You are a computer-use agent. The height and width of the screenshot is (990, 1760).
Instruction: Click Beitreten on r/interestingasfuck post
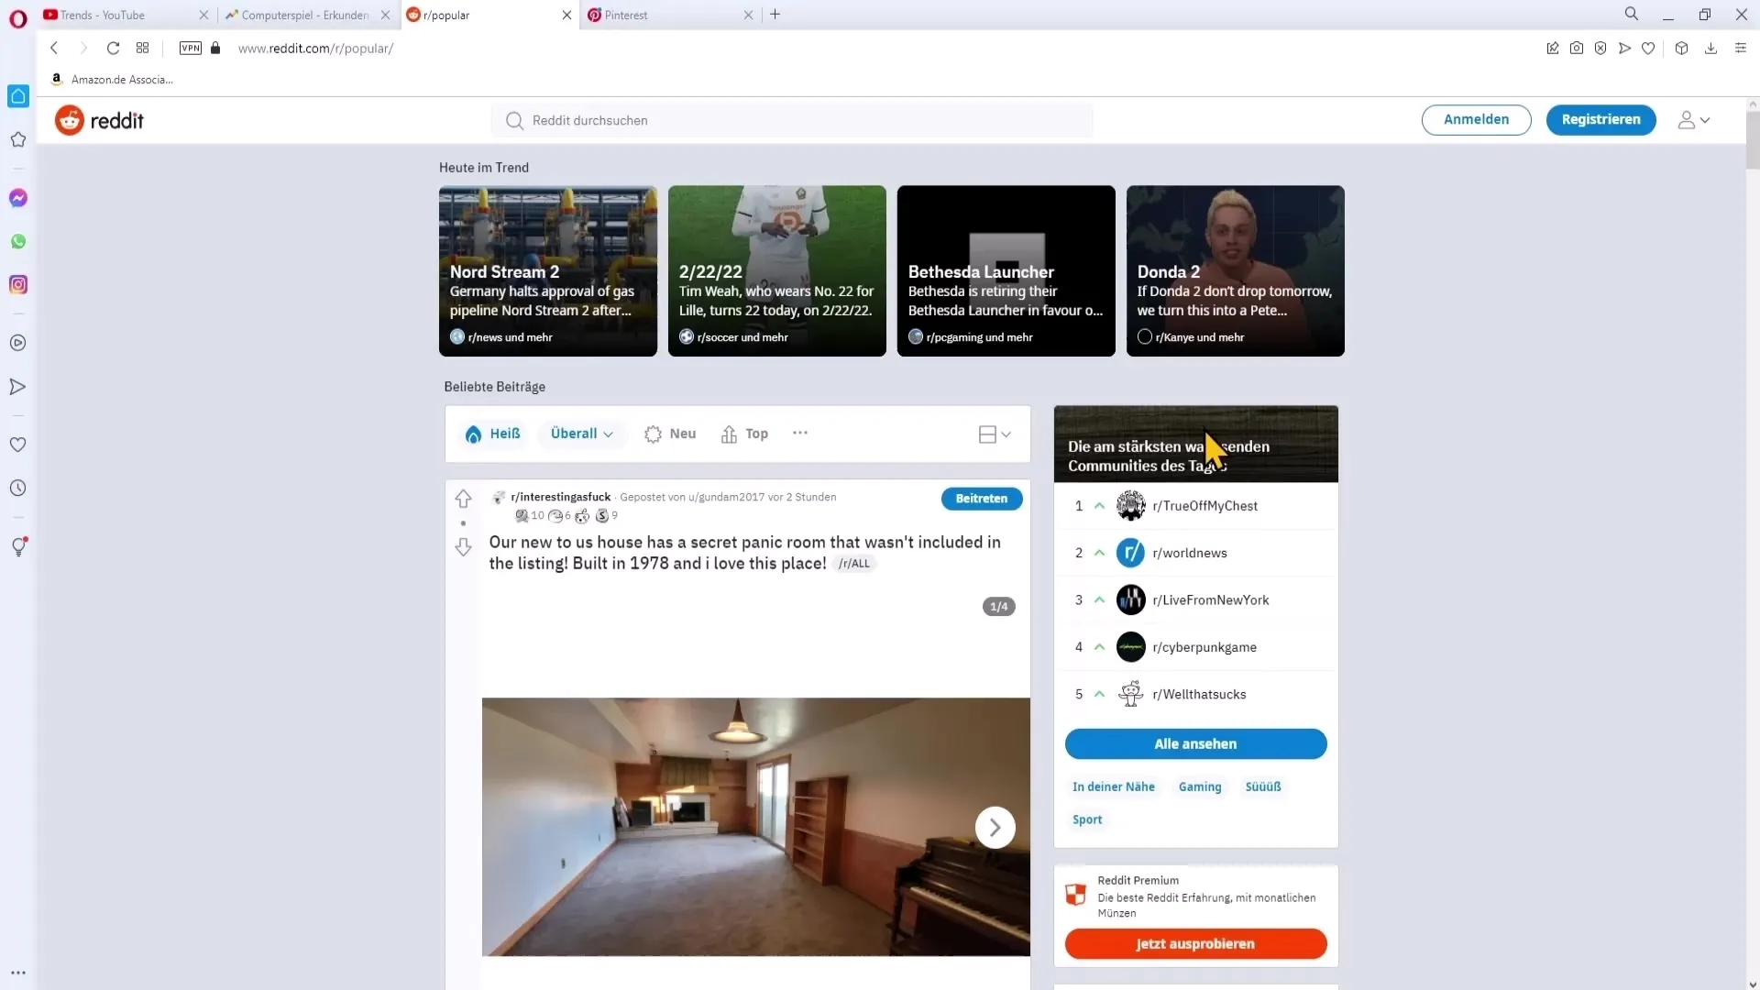pyautogui.click(x=980, y=498)
